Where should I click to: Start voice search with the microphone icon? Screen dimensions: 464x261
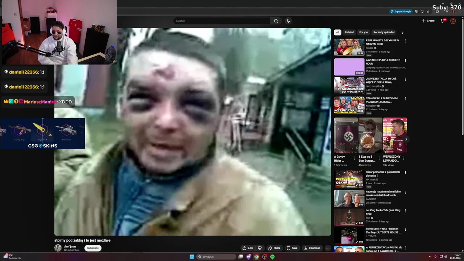tap(288, 21)
